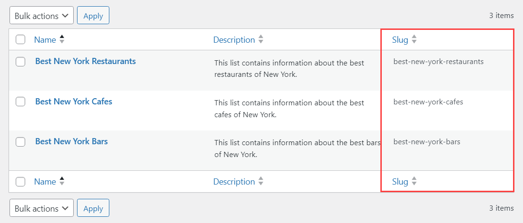Click the top Slug column header
The height and width of the screenshot is (223, 523).
400,40
